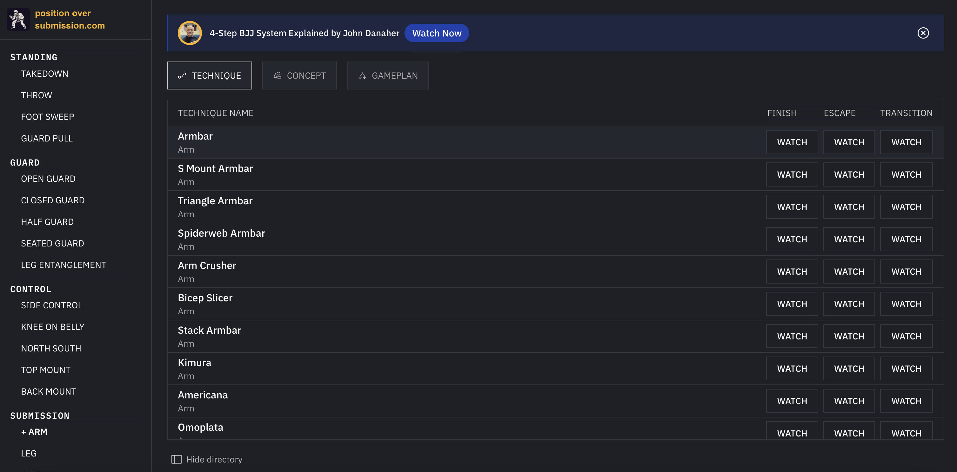Click John Danaher avatar thumbnail
The width and height of the screenshot is (957, 472).
point(190,33)
